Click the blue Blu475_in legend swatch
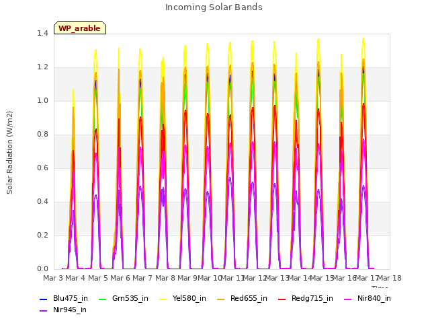430x323 pixels. coord(44,299)
